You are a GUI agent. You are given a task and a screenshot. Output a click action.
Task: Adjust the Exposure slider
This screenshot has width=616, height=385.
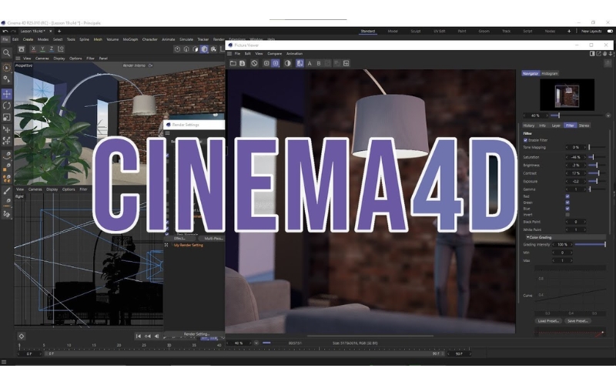point(597,182)
